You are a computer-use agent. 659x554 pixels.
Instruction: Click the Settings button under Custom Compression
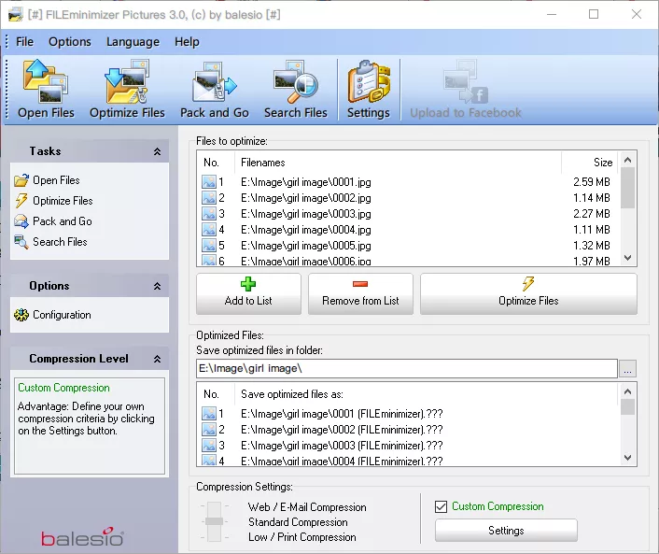click(x=506, y=531)
